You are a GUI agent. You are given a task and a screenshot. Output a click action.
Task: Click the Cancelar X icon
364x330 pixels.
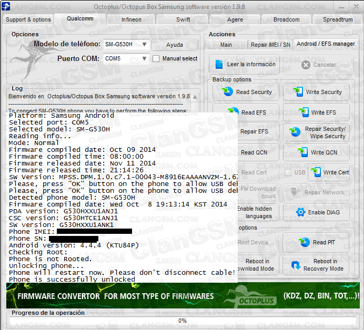306,65
